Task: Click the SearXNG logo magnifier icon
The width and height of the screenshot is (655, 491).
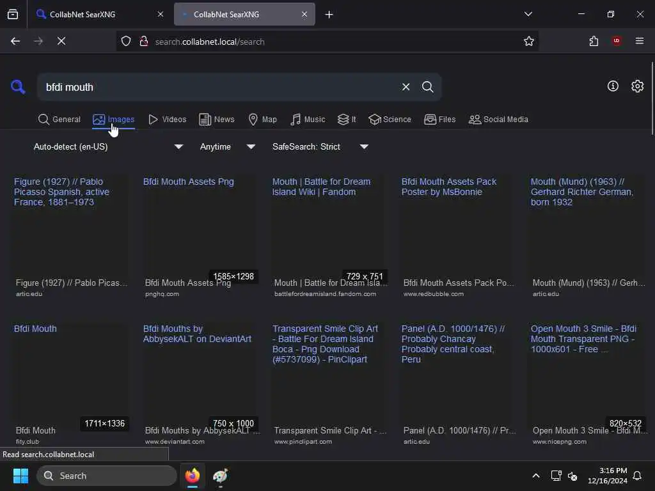Action: pos(18,87)
